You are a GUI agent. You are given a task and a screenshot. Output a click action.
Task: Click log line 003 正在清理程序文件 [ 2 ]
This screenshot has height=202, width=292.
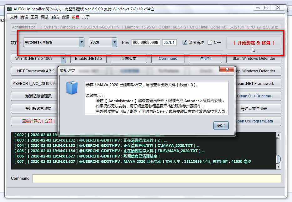(x=90, y=140)
